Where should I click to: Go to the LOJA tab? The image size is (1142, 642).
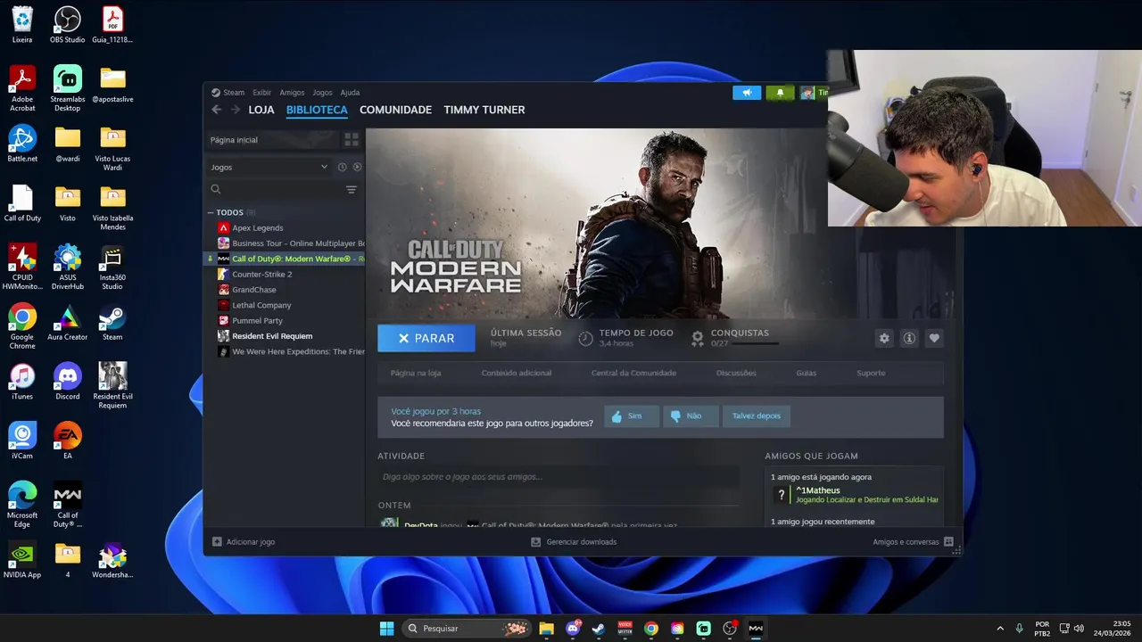[261, 110]
